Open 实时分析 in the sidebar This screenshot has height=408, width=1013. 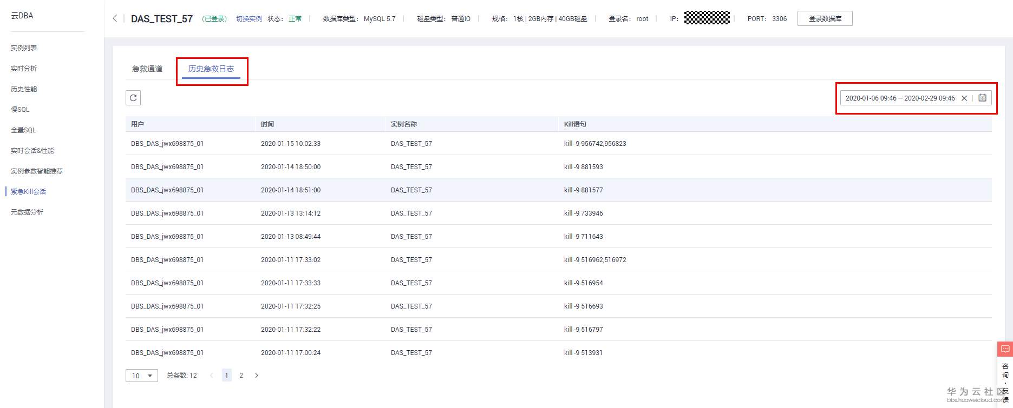point(24,69)
